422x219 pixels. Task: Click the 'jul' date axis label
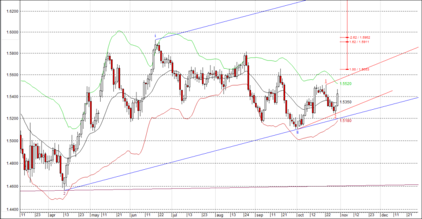tap(175, 215)
